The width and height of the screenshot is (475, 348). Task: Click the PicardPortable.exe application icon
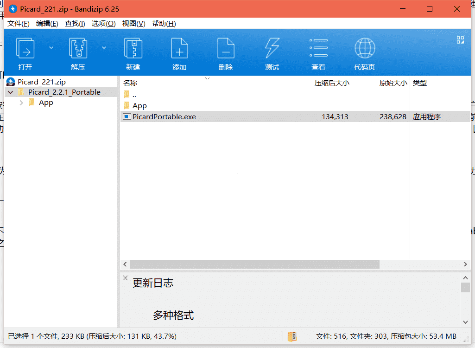coord(127,116)
